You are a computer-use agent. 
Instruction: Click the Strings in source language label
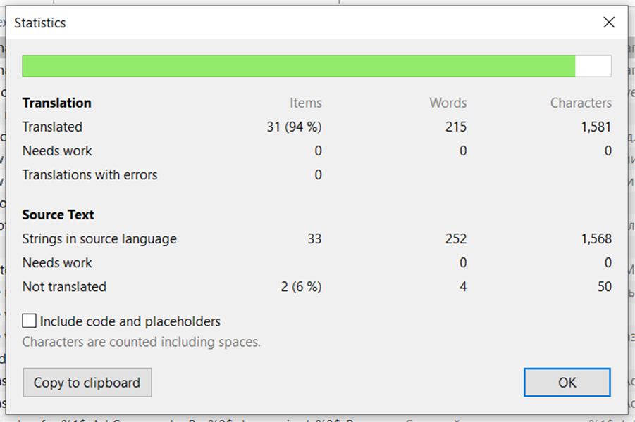[99, 239]
